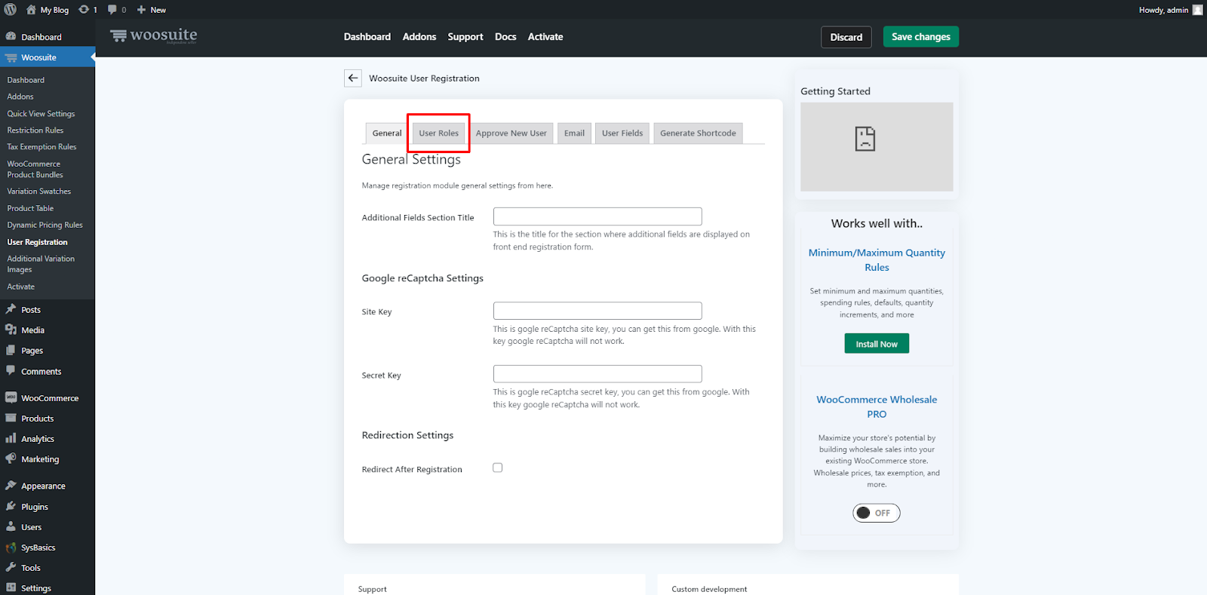1207x595 pixels.
Task: Open the Generate Shortcode tab
Action: 698,133
